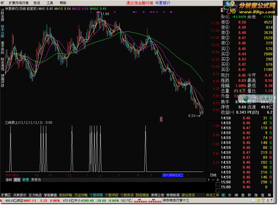Open the 扩展区 bottom tab
Screen dimensions: 278x205
(6, 195)
